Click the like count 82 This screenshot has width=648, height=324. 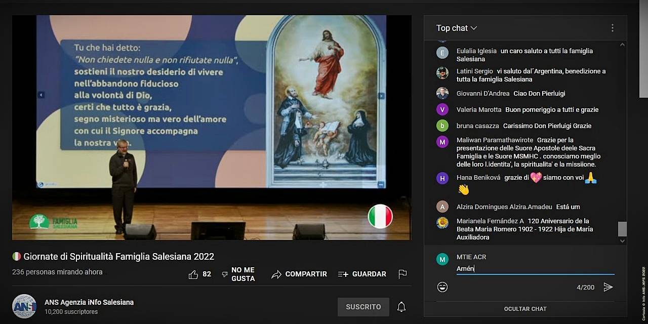[207, 274]
